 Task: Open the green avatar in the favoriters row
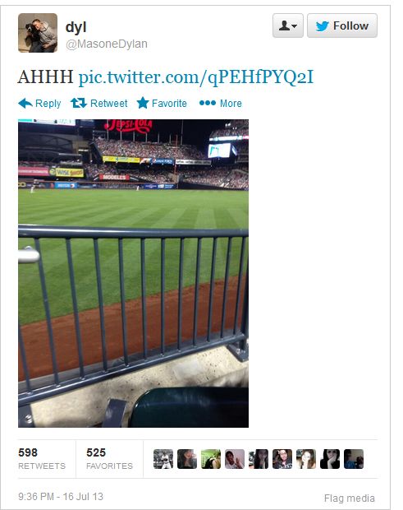211,459
